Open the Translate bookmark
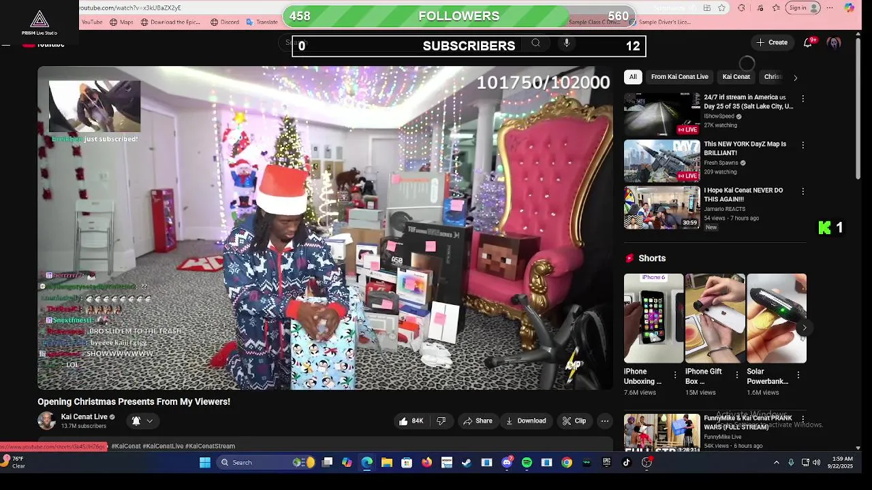 (x=262, y=22)
